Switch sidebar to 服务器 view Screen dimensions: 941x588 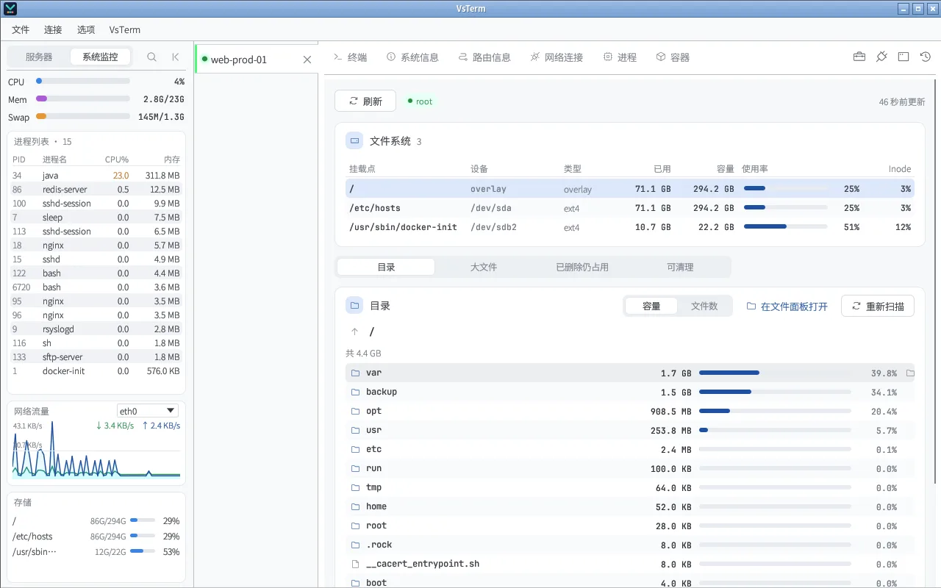point(39,57)
